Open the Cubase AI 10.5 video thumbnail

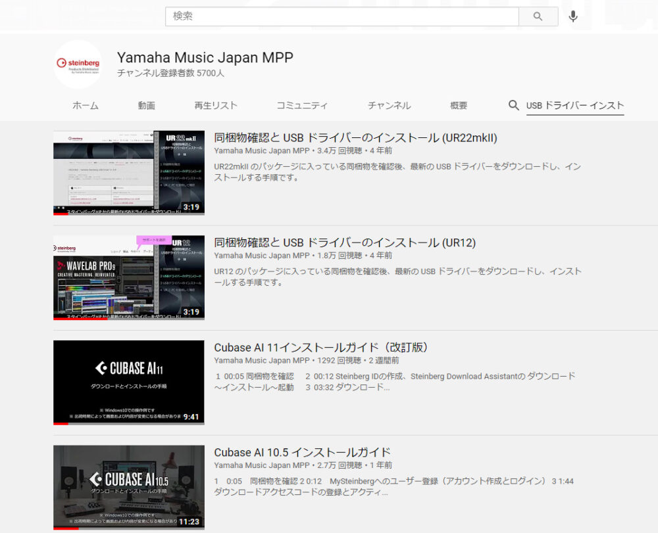point(129,487)
